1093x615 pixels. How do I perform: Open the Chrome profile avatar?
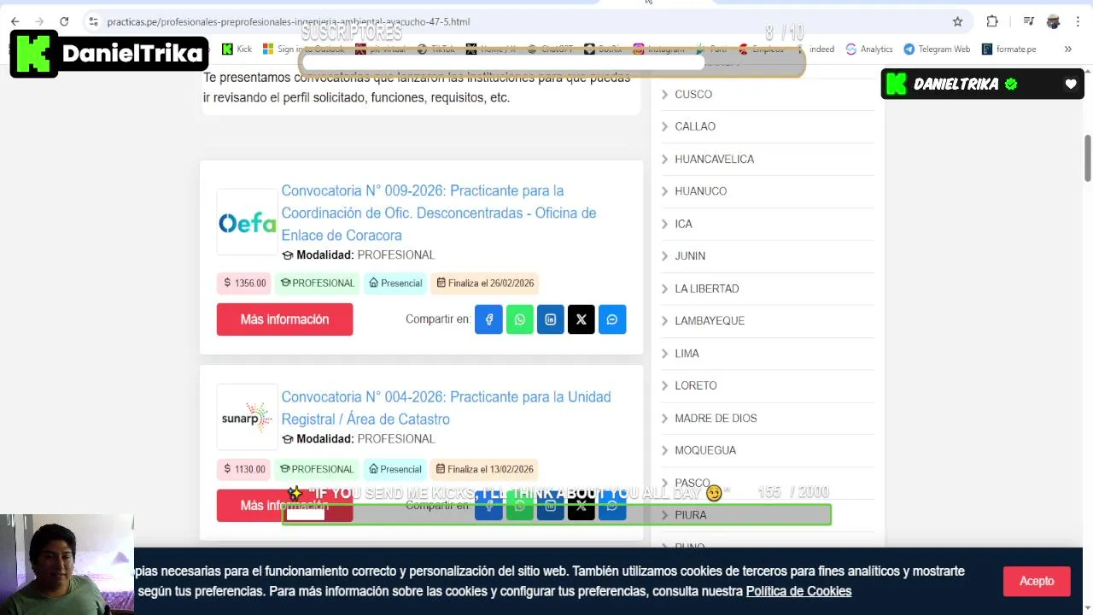pos(1053,21)
